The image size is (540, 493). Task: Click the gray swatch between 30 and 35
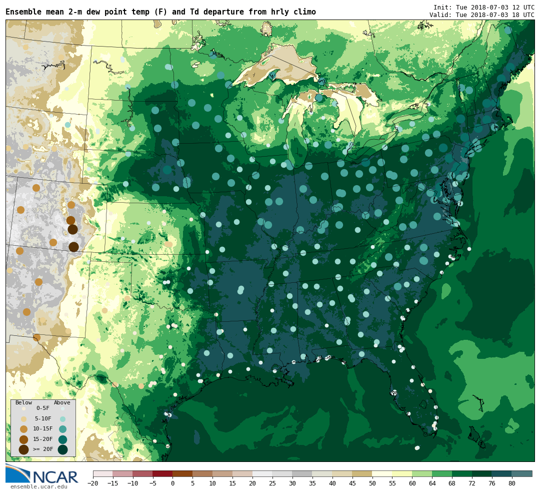302,473
